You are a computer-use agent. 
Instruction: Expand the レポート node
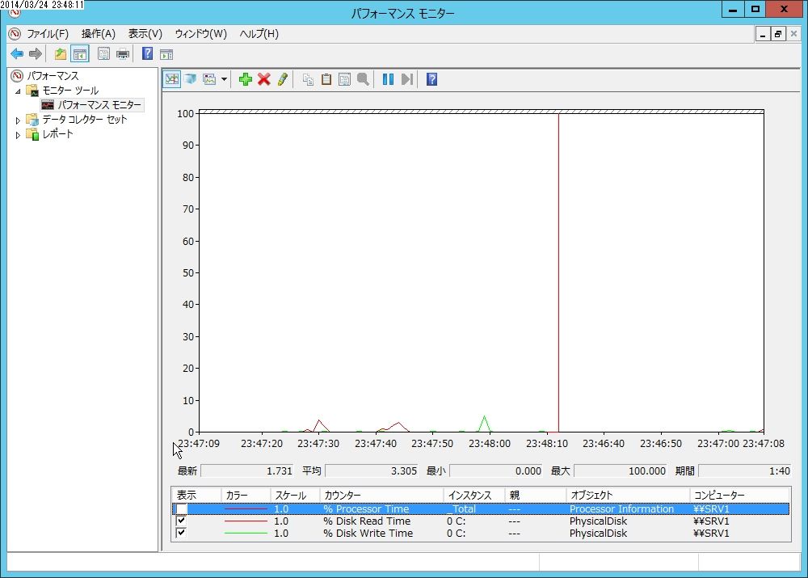click(18, 134)
